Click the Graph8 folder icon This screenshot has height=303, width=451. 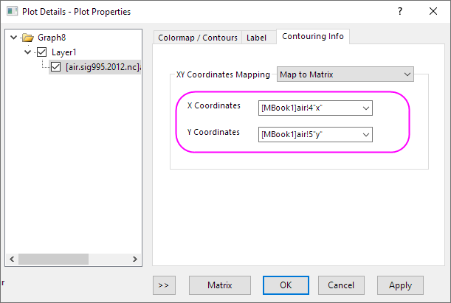click(28, 38)
